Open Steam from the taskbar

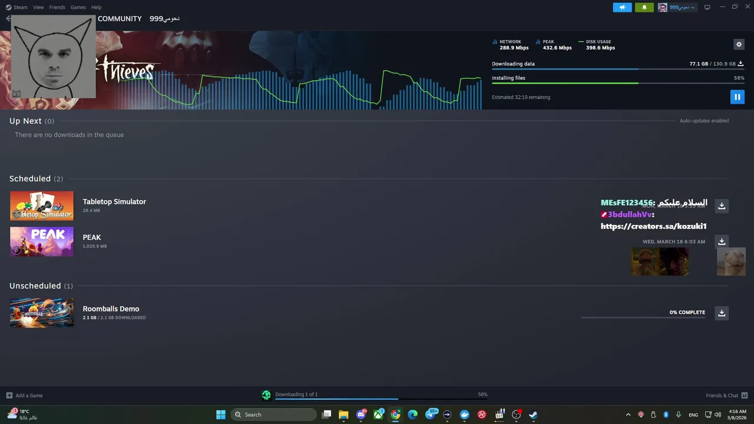coord(533,415)
